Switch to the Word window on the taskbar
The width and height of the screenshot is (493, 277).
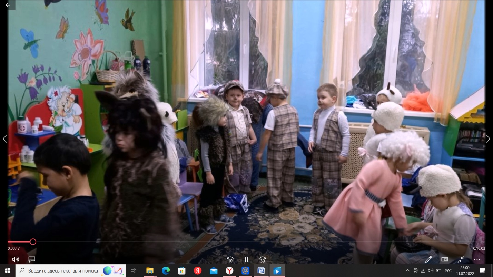coord(261,271)
